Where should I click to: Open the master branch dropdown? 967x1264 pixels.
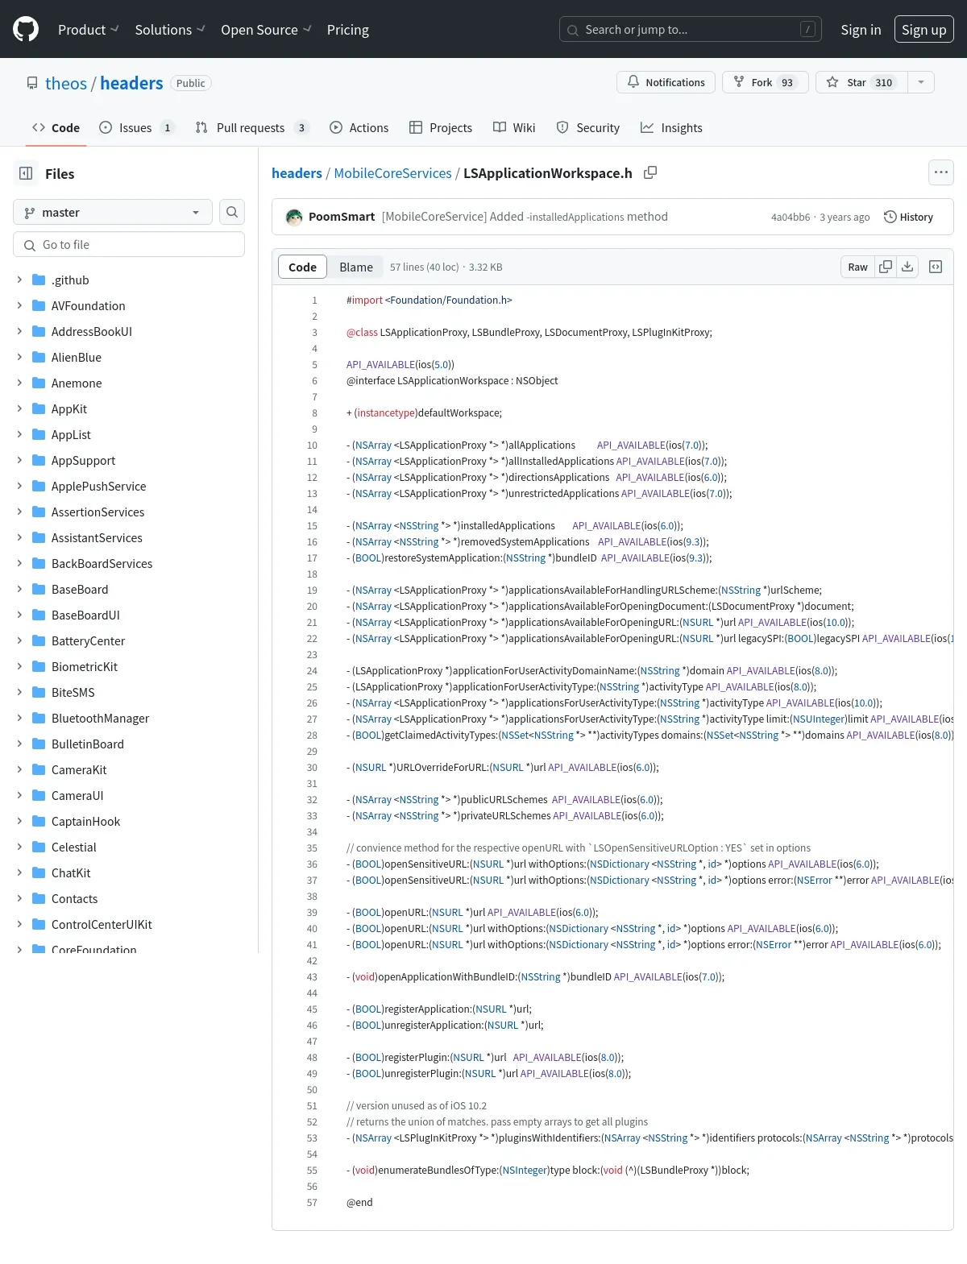113,212
